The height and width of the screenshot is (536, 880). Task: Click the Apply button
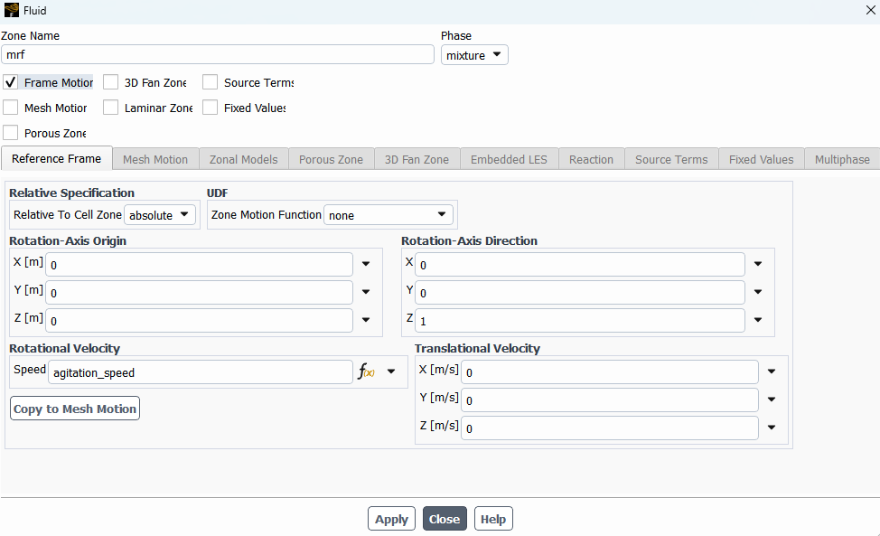[391, 519]
